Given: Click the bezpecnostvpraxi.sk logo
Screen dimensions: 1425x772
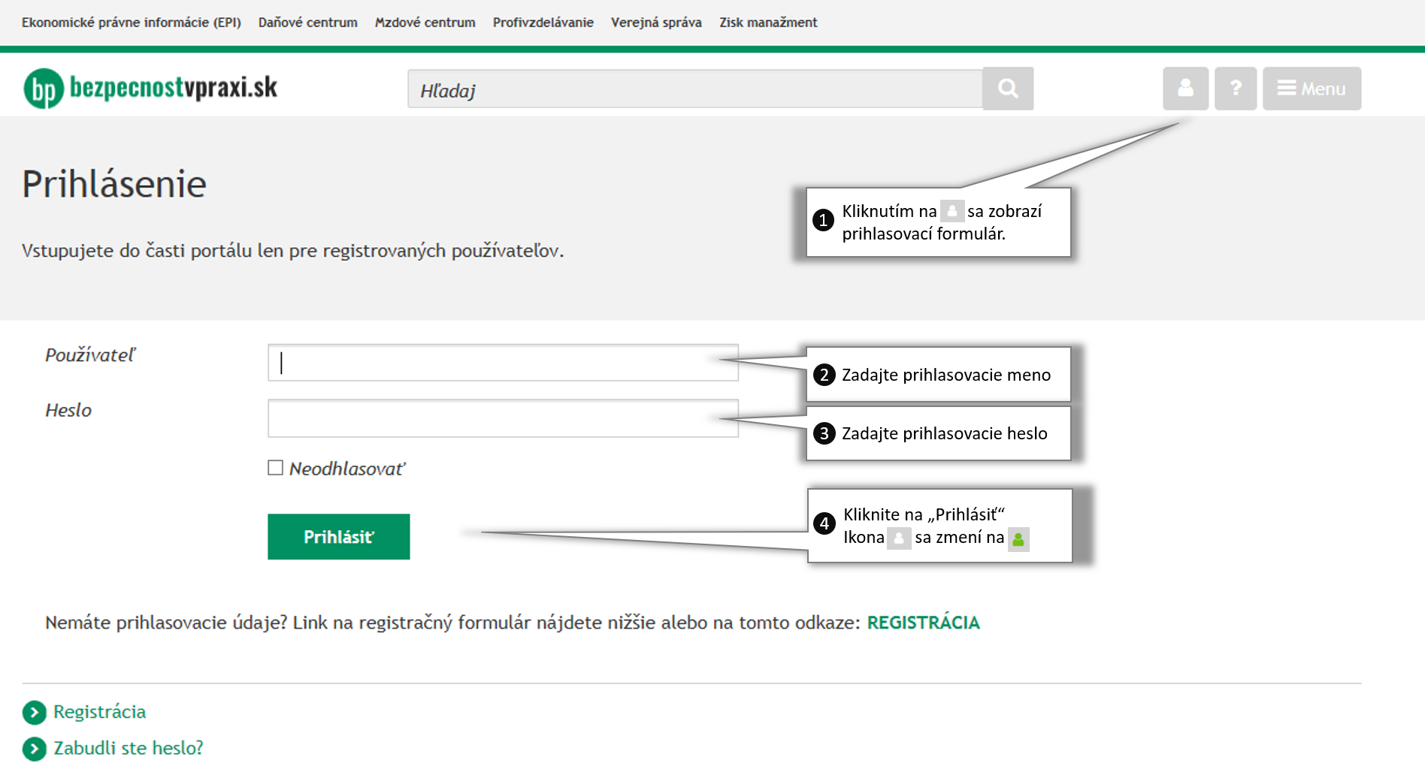Looking at the screenshot, I should coord(150,88).
